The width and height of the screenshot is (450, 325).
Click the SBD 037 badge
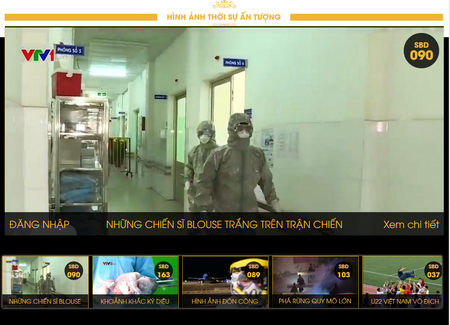click(434, 270)
